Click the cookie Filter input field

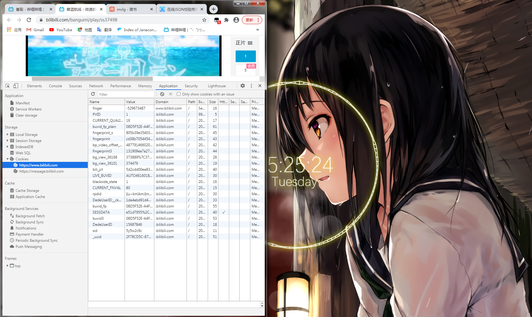[x=126, y=94]
